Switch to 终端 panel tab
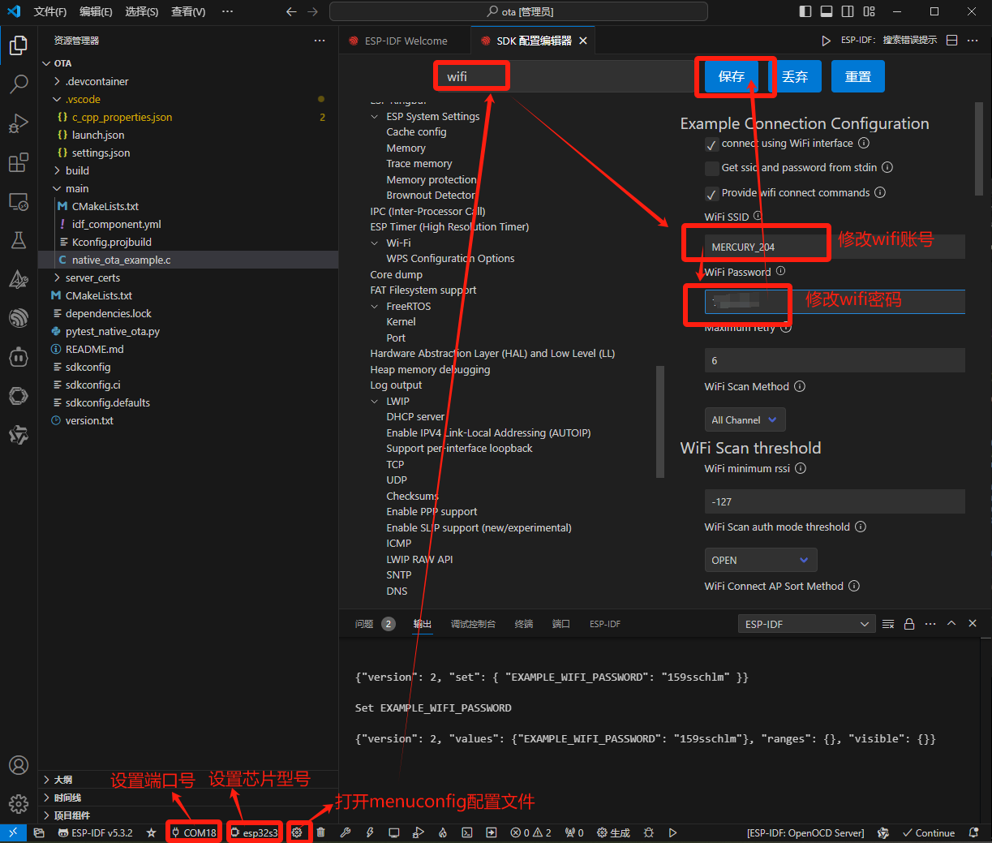The width and height of the screenshot is (992, 843). coord(524,624)
